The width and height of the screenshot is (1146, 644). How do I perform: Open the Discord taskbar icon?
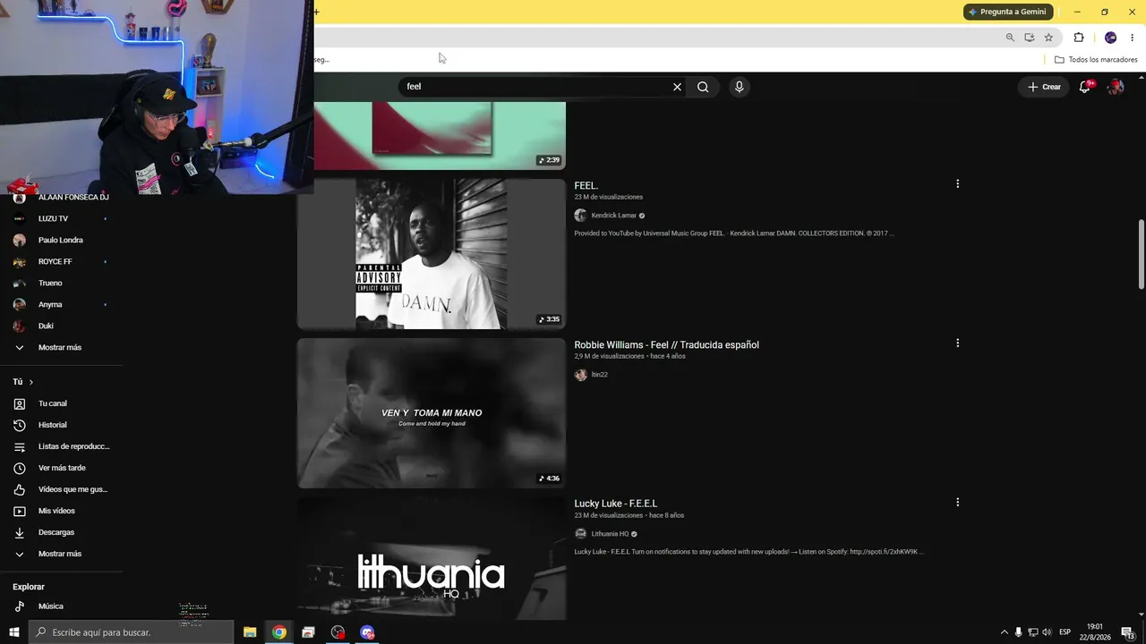367,632
